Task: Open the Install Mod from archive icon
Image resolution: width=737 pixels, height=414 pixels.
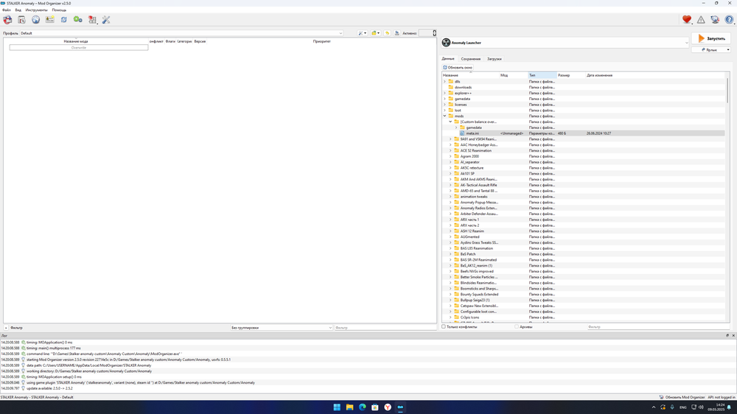Action: coord(21,20)
